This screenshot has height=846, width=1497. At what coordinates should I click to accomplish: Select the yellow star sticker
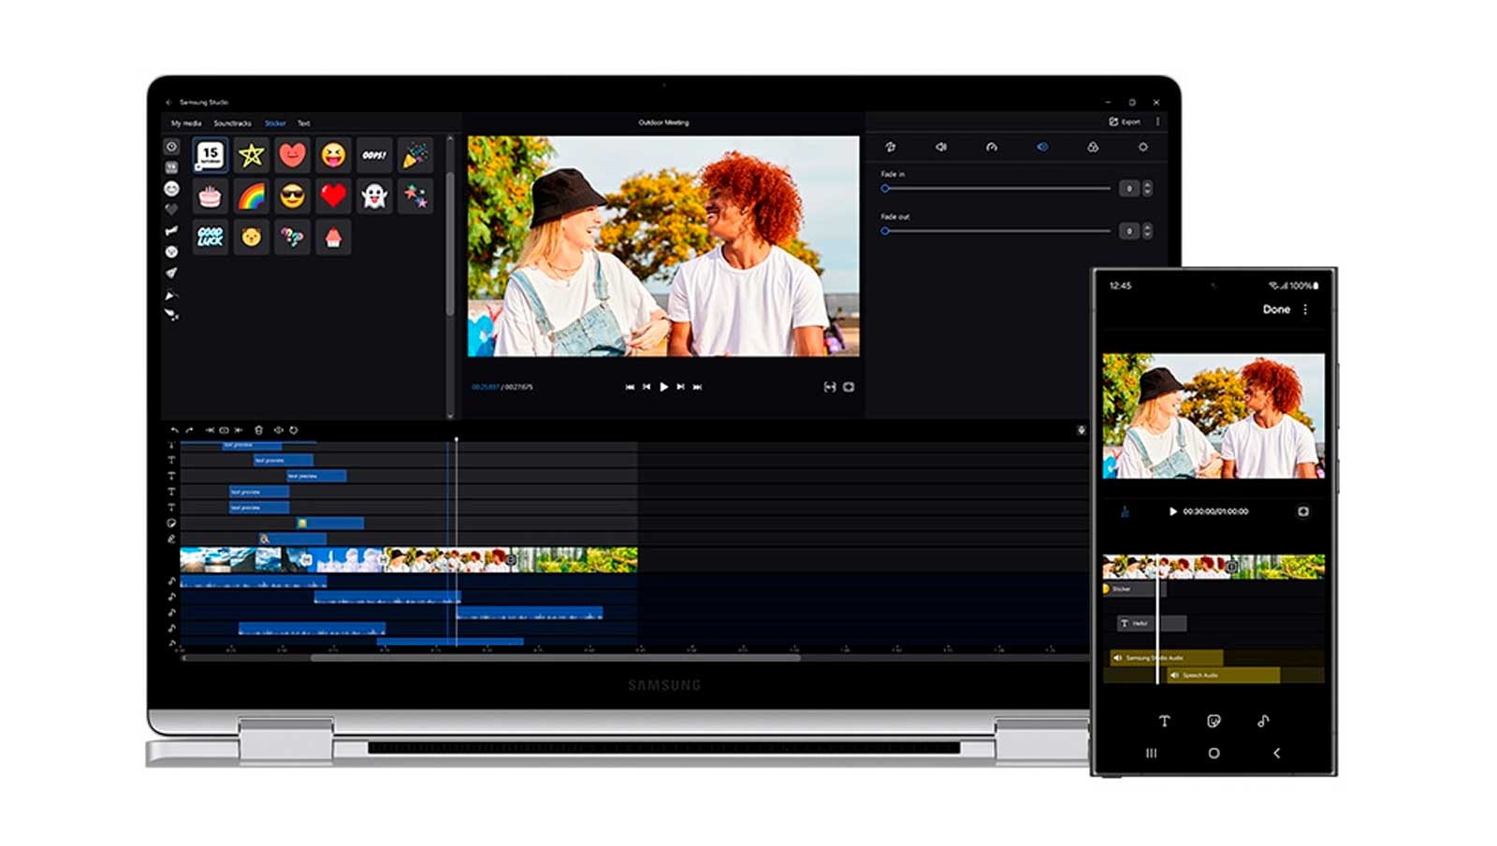pyautogui.click(x=251, y=155)
